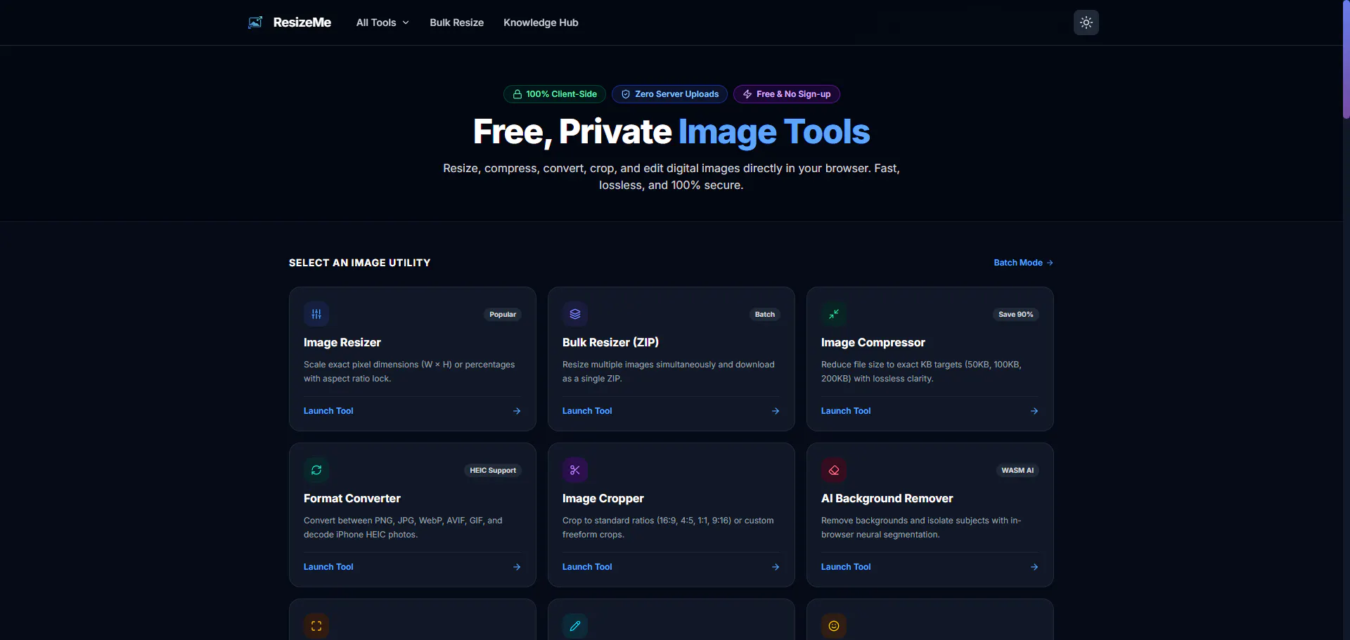
Task: Click the Format Converter refresh icon
Action: tap(316, 470)
